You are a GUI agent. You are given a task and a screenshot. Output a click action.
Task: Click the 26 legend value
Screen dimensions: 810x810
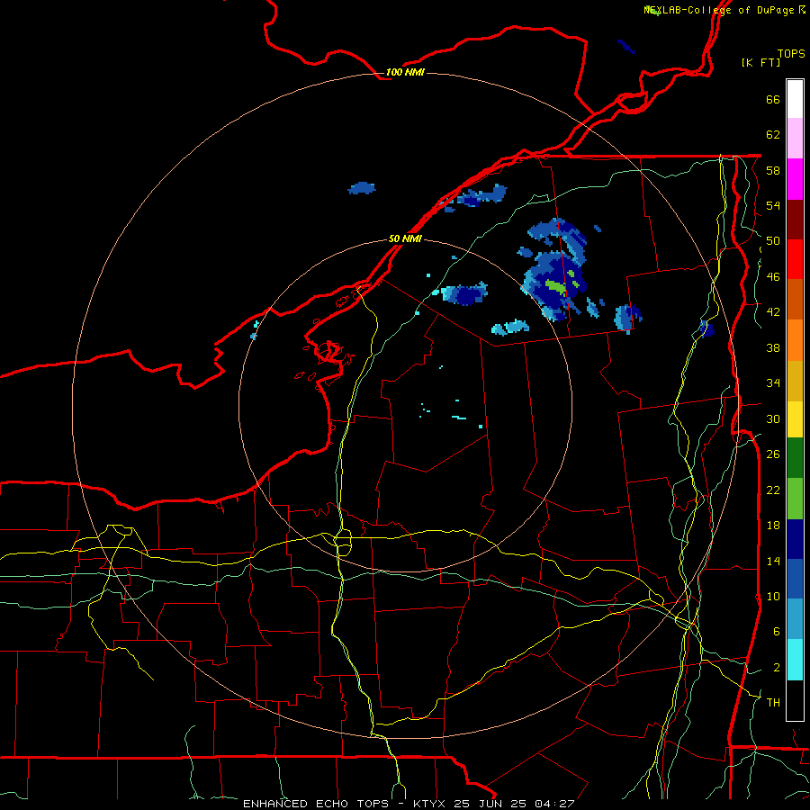tap(773, 454)
